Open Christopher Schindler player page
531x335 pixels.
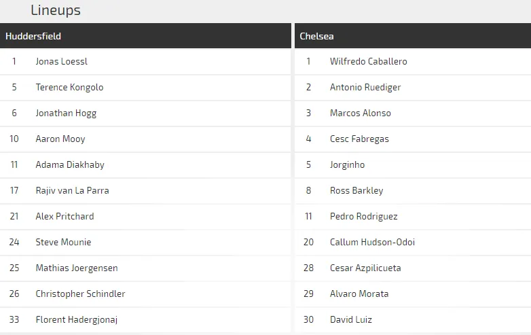tap(80, 294)
